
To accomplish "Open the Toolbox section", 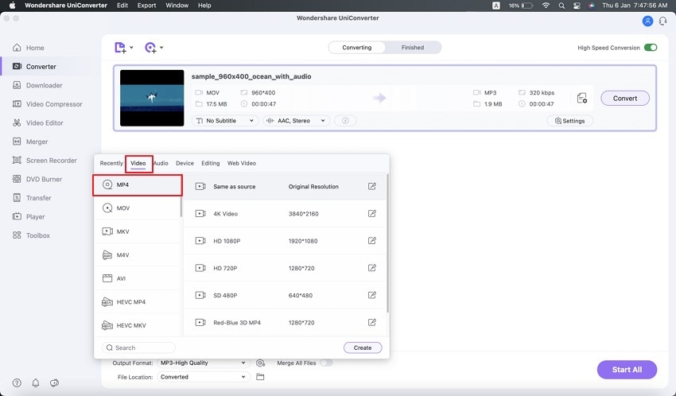I will click(32, 235).
